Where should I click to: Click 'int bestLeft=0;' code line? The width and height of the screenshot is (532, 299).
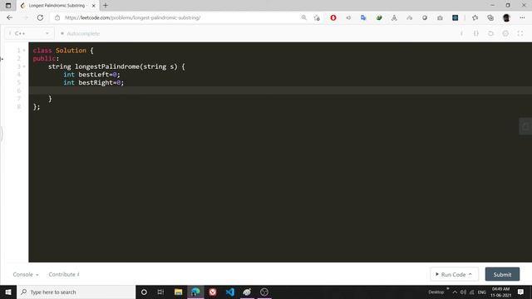pos(91,75)
